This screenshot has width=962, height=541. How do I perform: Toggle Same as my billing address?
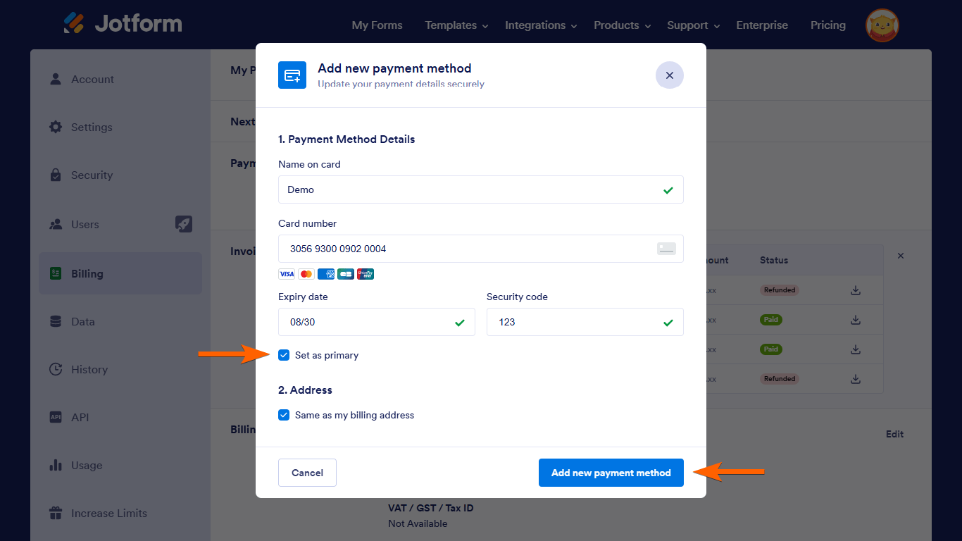284,415
